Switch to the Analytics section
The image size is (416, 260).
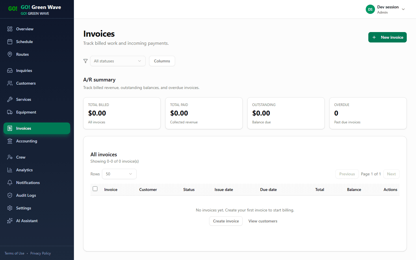[10, 170]
